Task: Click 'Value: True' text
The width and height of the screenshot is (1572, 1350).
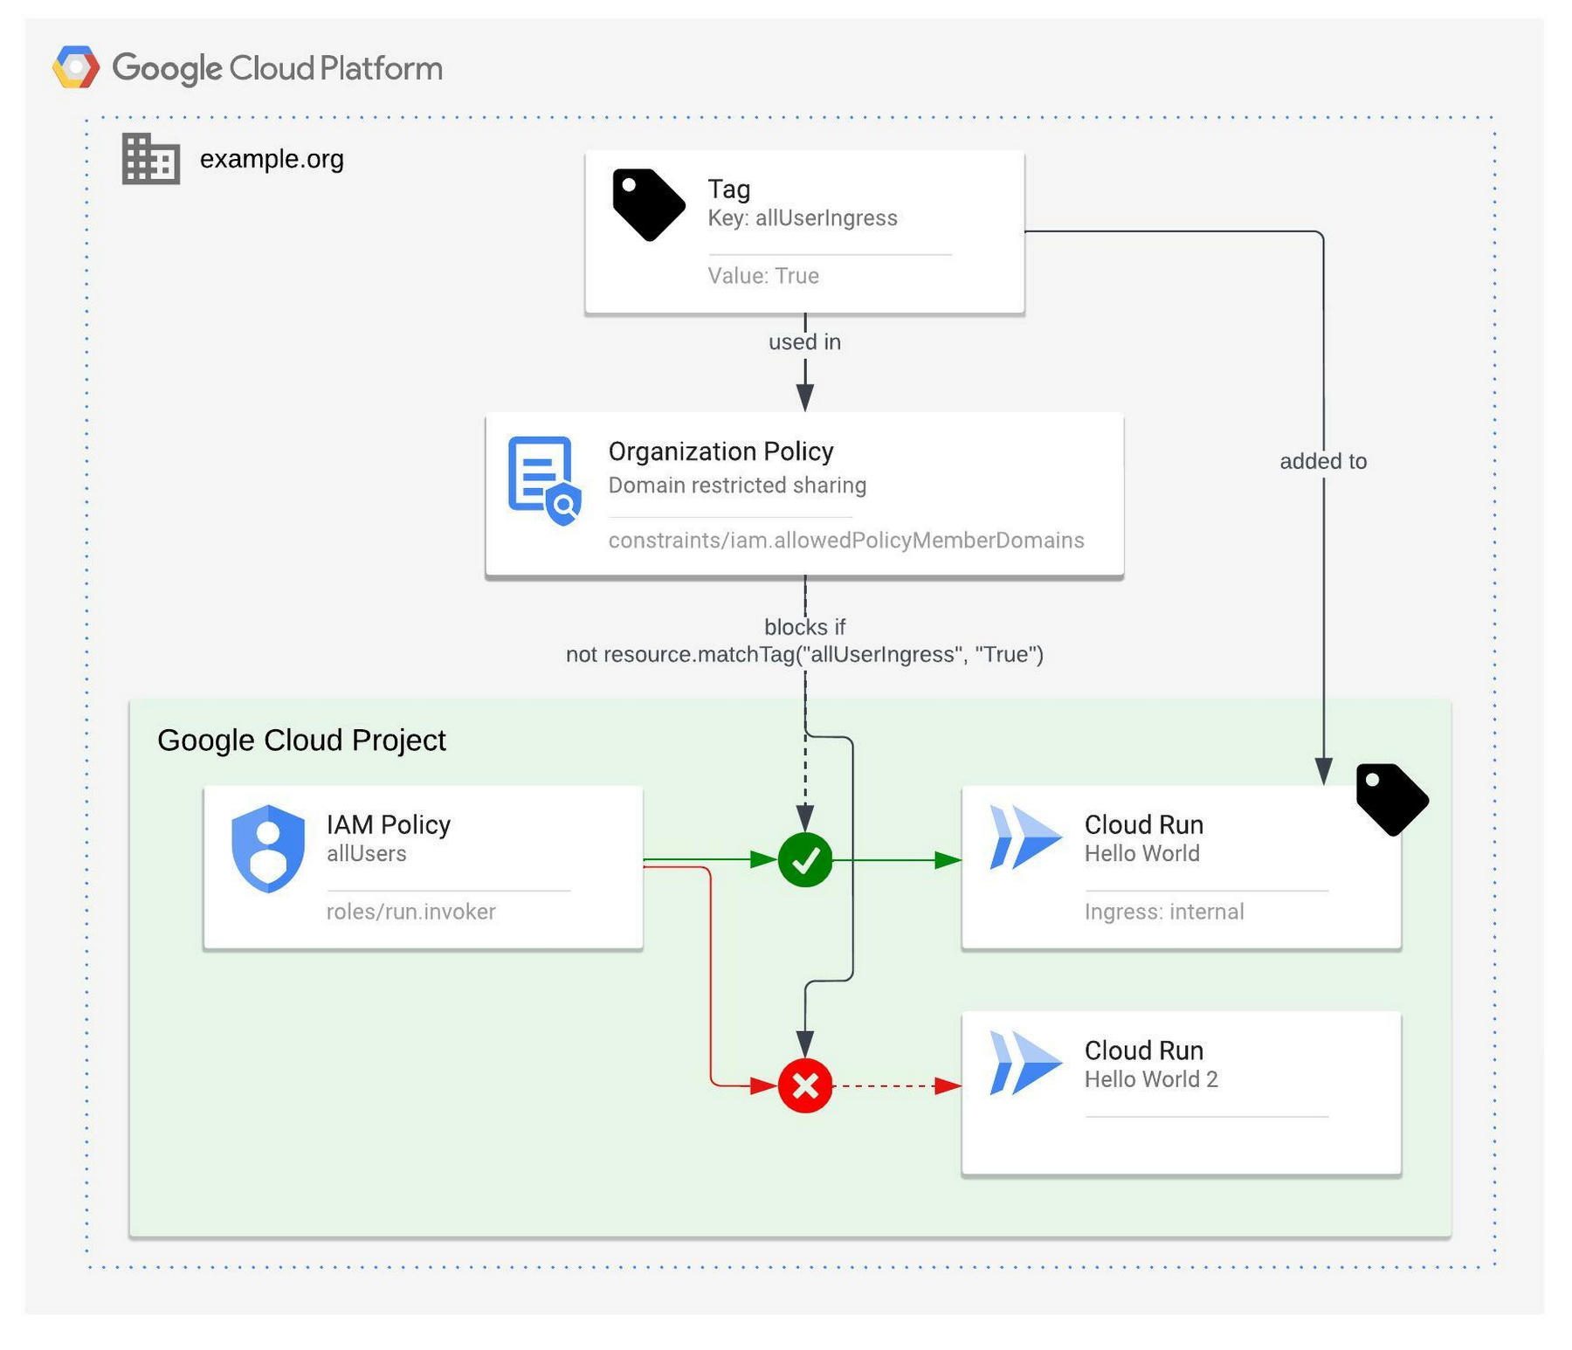Action: pos(763,276)
